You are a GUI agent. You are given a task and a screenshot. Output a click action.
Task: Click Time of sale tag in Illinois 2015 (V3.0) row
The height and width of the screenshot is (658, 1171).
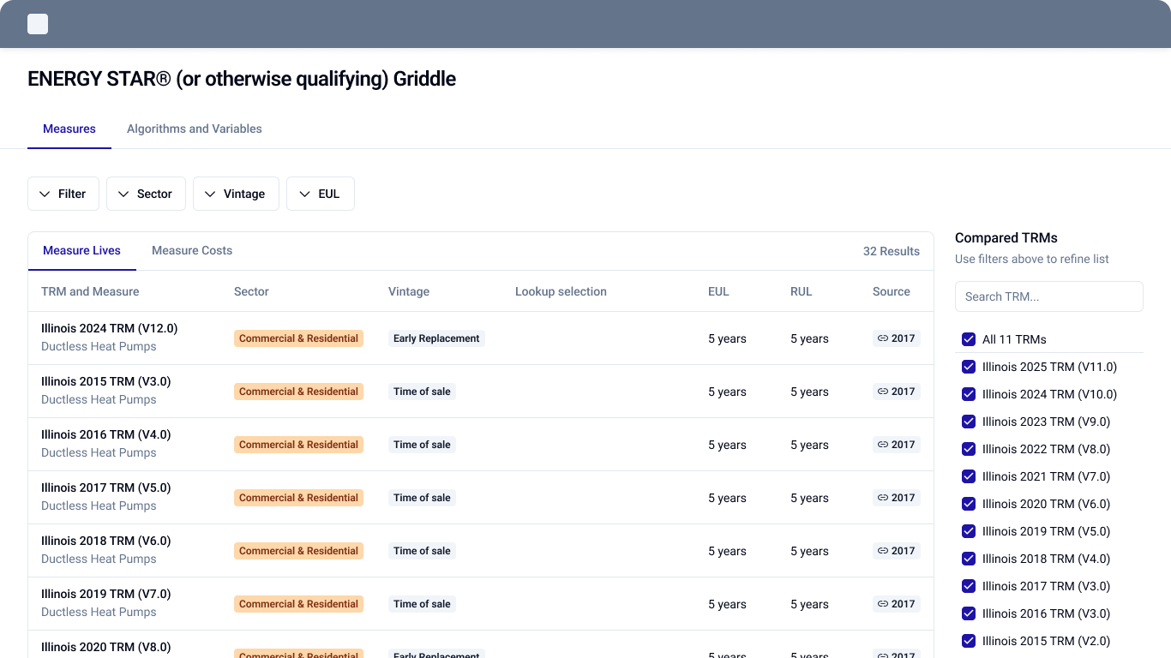422,392
